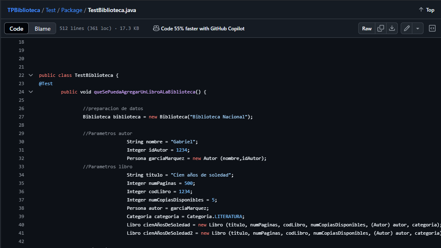The image size is (441, 248).
Task: Open the Package folder breadcrumb
Action: [x=71, y=10]
